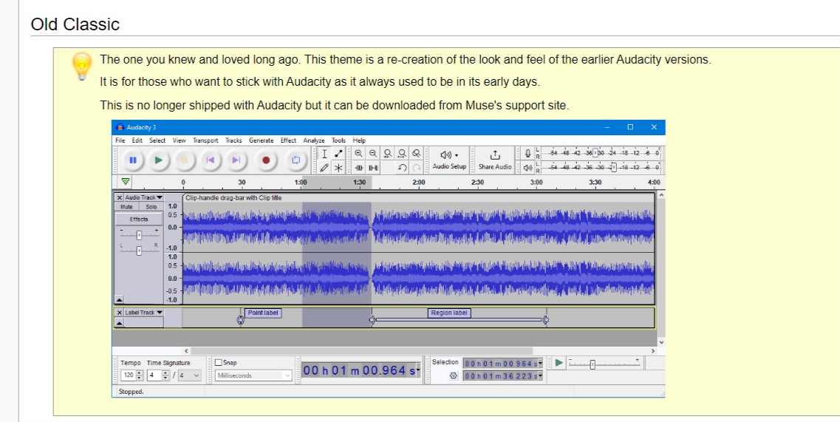Open the Help menu
Image resolution: width=840 pixels, height=422 pixels.
[359, 140]
